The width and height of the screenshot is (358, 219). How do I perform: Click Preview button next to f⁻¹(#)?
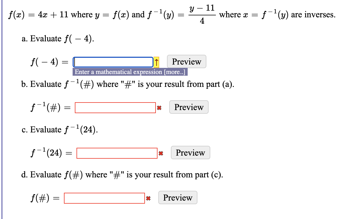click(189, 107)
